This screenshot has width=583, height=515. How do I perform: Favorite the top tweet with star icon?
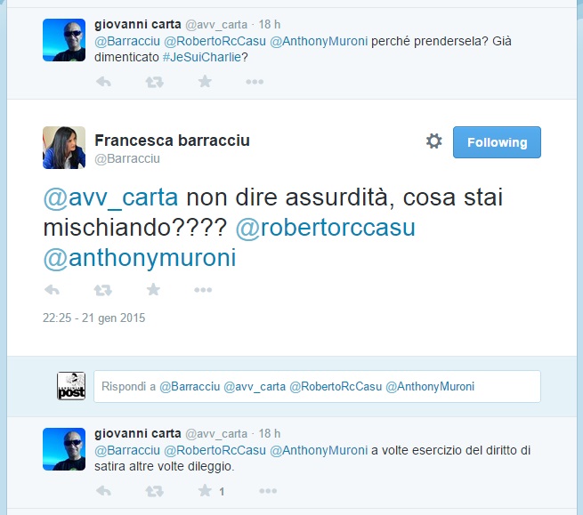pos(205,81)
